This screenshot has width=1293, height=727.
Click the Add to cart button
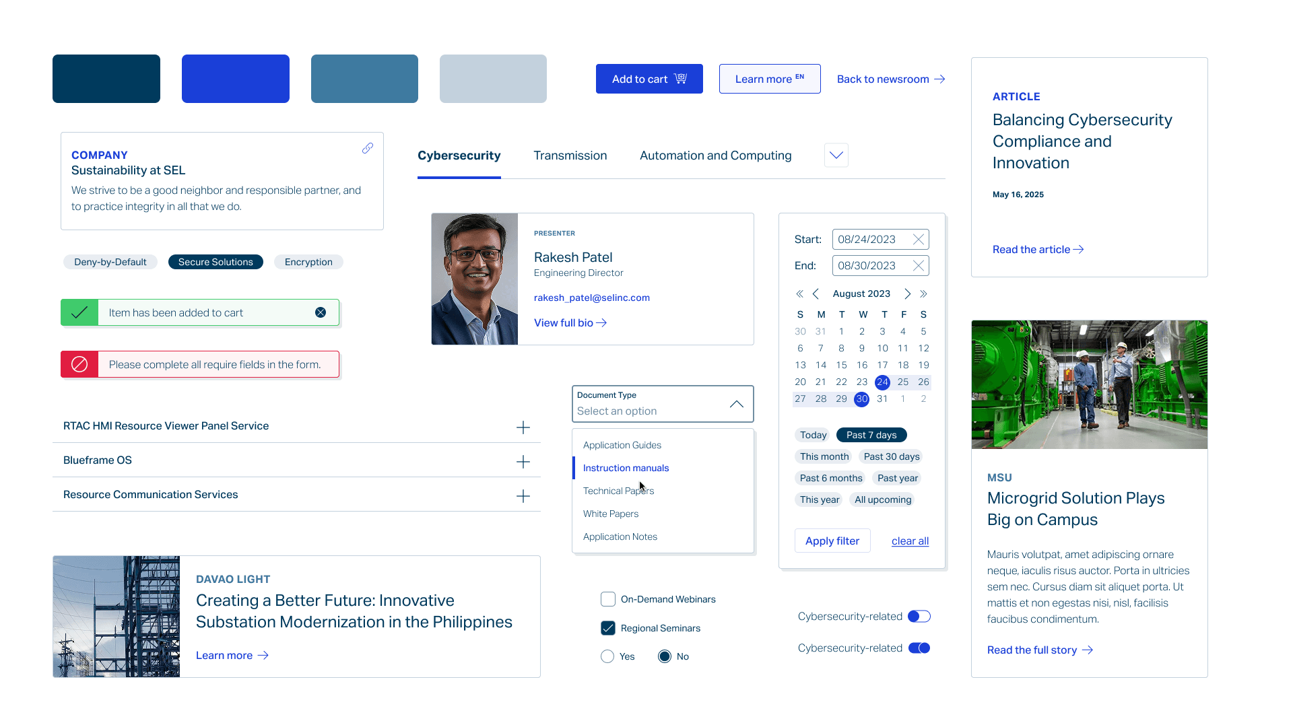tap(649, 79)
